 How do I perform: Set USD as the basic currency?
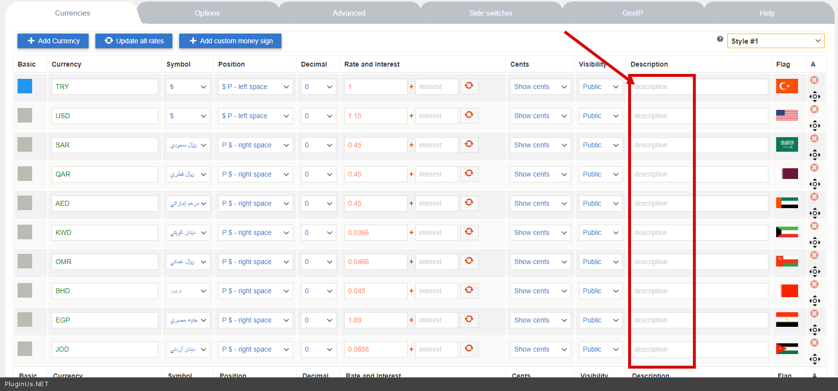[25, 115]
